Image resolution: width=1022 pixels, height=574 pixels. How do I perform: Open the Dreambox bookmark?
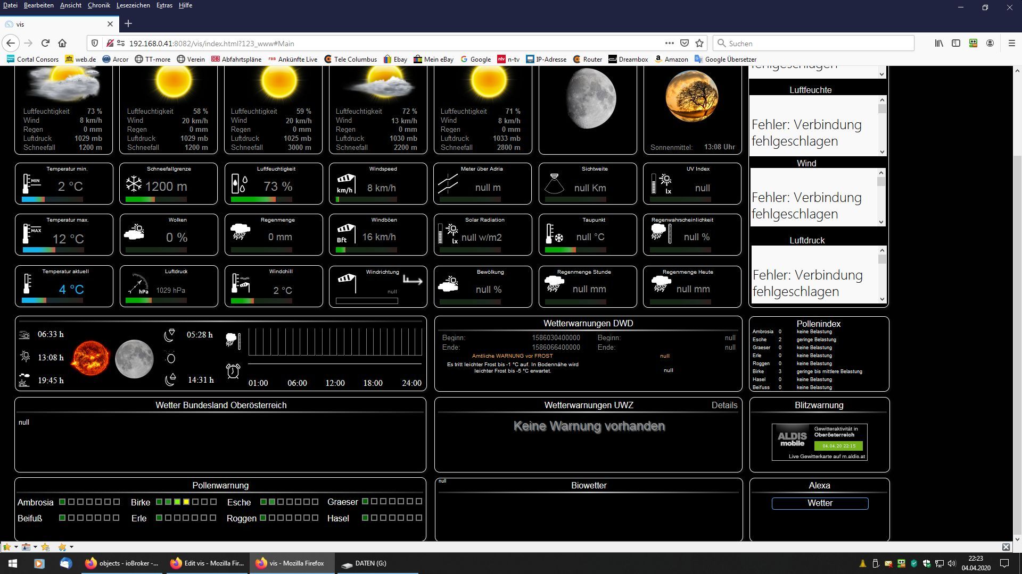(628, 59)
